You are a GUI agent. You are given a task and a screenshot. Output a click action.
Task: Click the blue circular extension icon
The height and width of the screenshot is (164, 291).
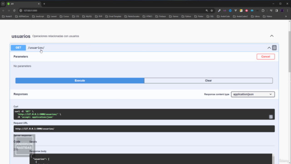[x=230, y=10]
